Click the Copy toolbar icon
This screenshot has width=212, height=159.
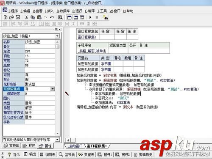tap(33, 17)
